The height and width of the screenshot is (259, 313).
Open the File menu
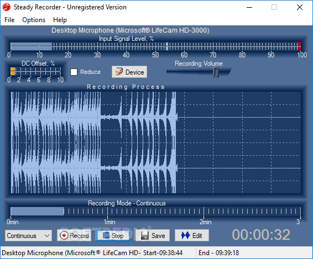coord(9,20)
